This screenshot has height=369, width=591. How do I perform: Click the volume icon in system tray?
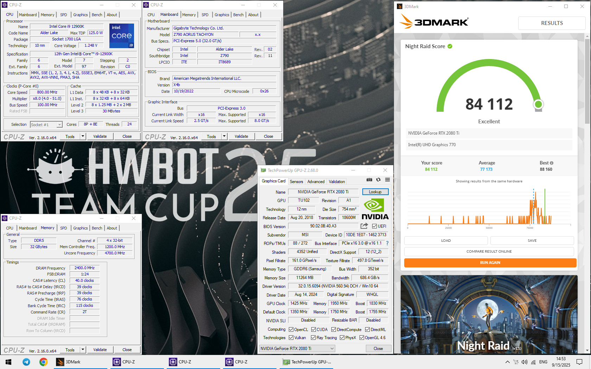[x=525, y=362]
